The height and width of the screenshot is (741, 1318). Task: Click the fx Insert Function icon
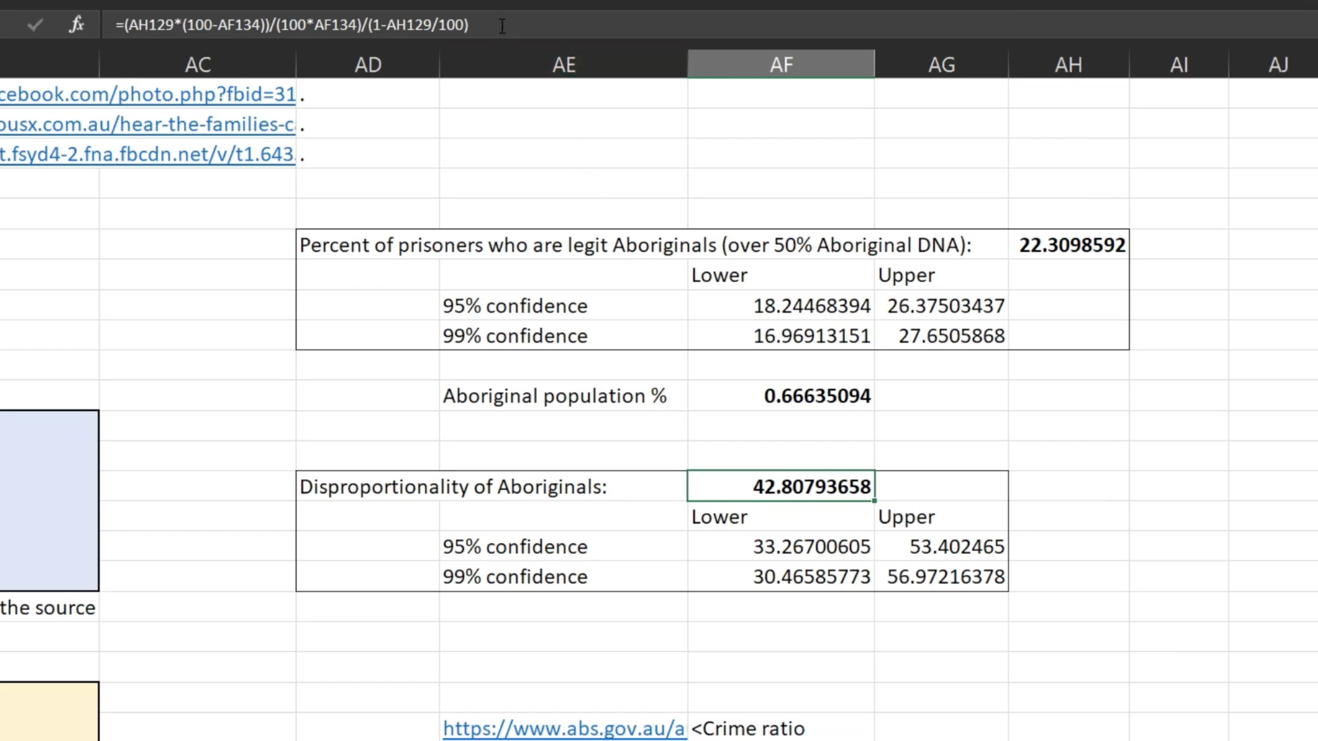(x=76, y=25)
